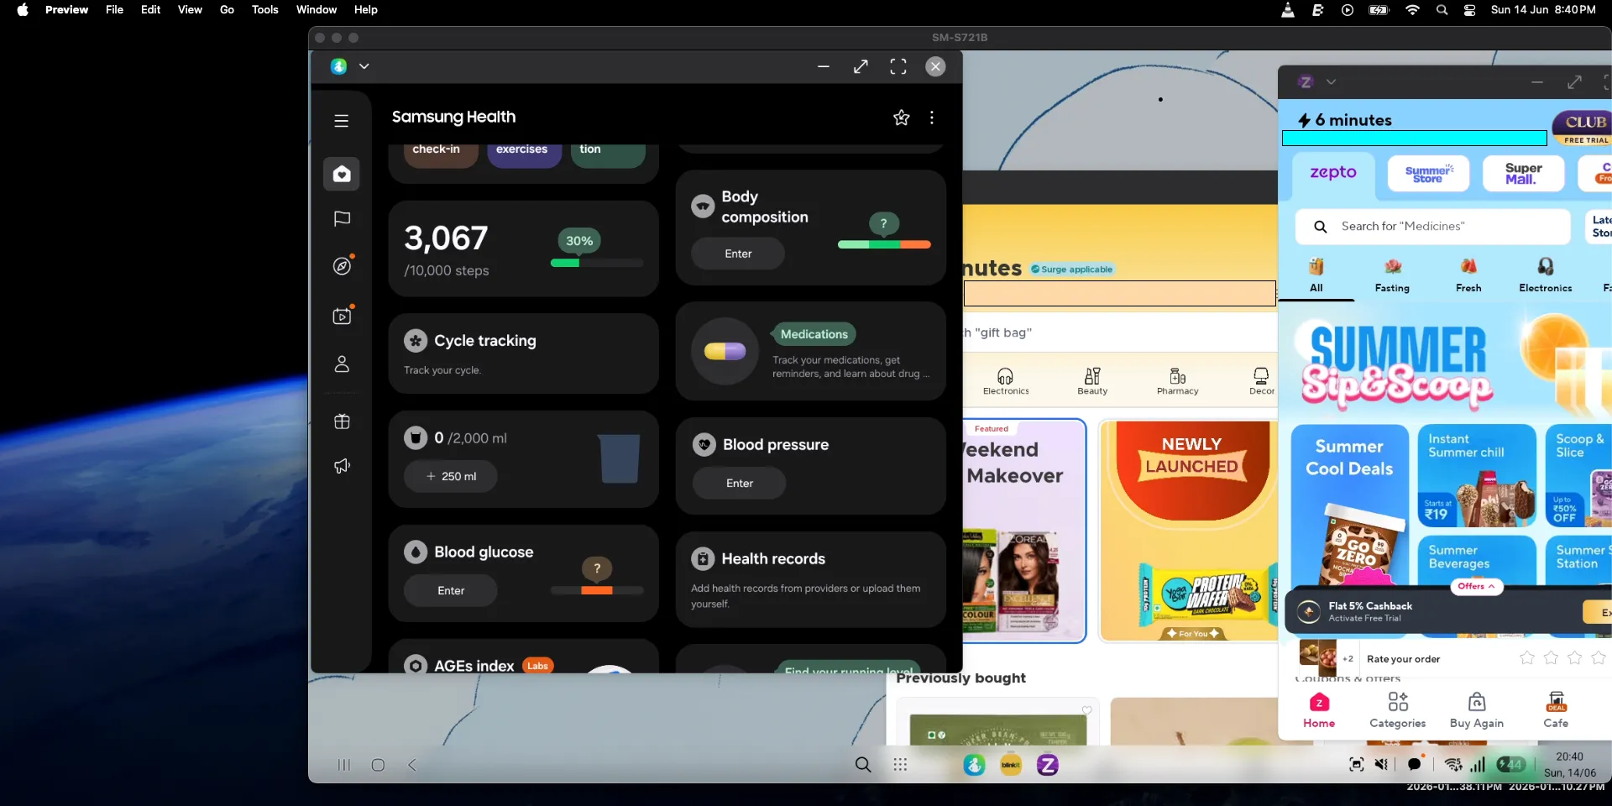Viewport: 1612px width, 806px height.
Task: Open the Newly Launched banner
Action: click(1188, 531)
